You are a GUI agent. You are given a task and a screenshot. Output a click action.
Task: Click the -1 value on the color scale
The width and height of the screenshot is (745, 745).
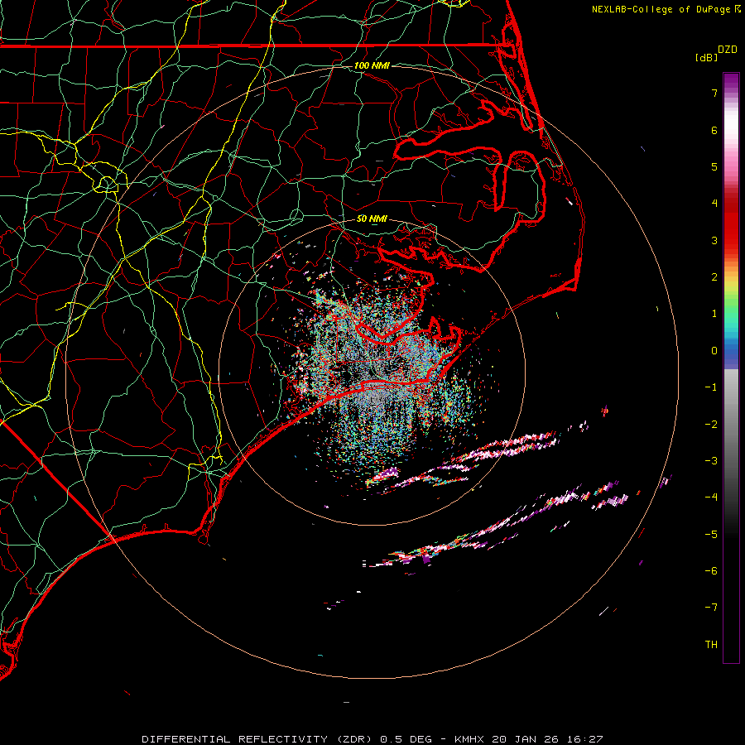coord(711,387)
